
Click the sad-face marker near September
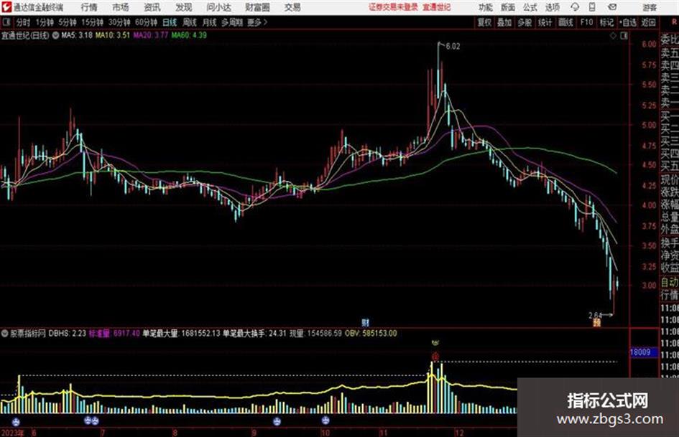click(x=277, y=421)
